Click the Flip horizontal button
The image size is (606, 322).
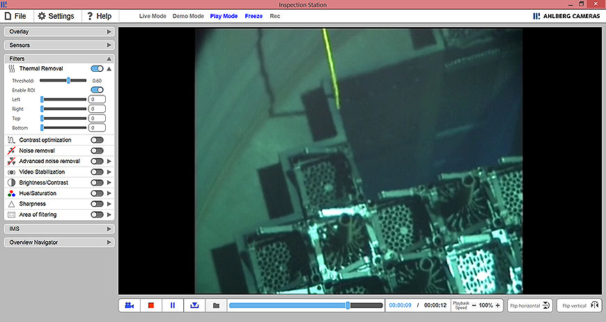[x=530, y=305]
